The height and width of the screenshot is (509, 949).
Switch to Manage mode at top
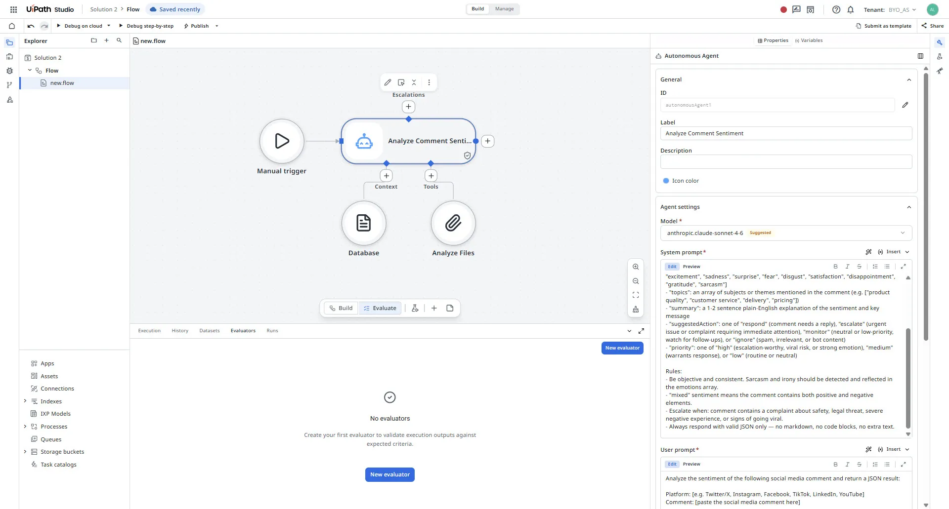pyautogui.click(x=504, y=9)
